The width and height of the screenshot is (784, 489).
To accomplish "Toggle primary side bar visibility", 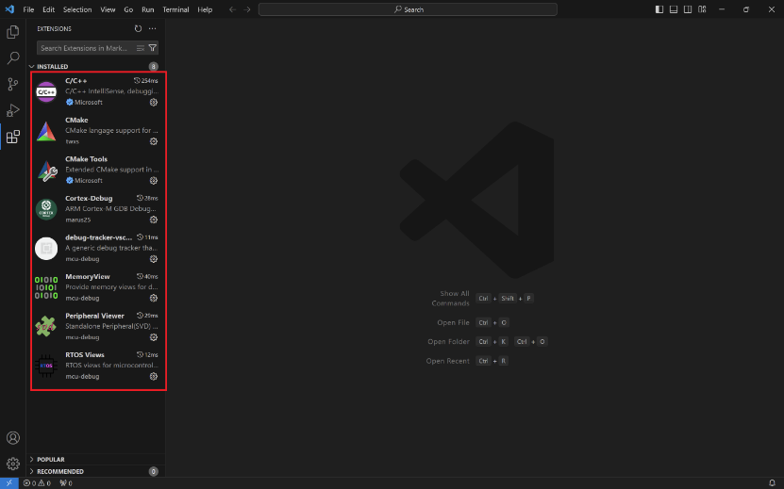I will 659,9.
